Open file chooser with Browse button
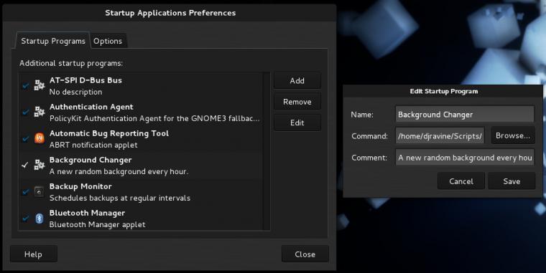546x273 pixels. tap(512, 136)
